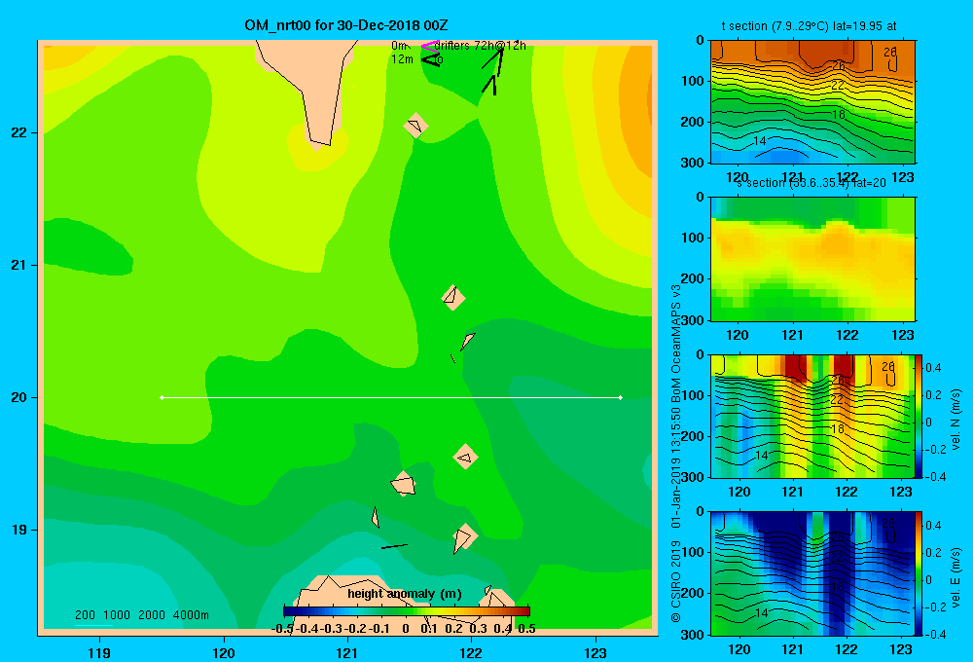The height and width of the screenshot is (662, 973).
Task: Click Taiwan's southern tip landmass on the map
Action: click(316, 93)
